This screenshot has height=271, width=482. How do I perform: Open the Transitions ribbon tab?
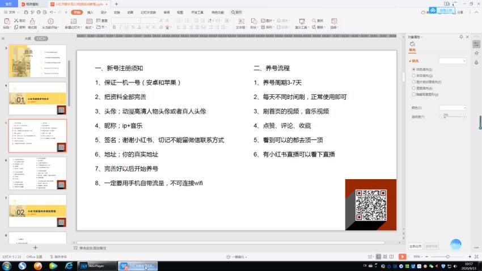(117, 12)
